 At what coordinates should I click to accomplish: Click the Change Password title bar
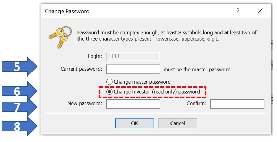(138, 11)
